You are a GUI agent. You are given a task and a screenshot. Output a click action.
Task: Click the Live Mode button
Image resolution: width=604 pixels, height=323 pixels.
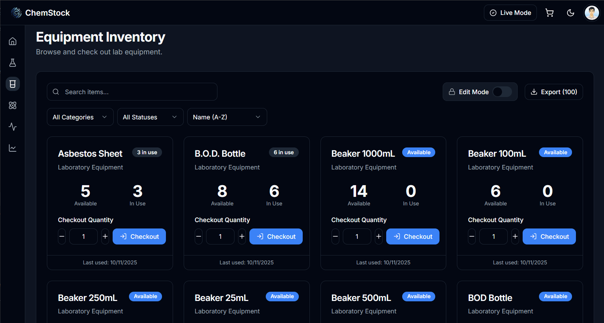pos(510,13)
